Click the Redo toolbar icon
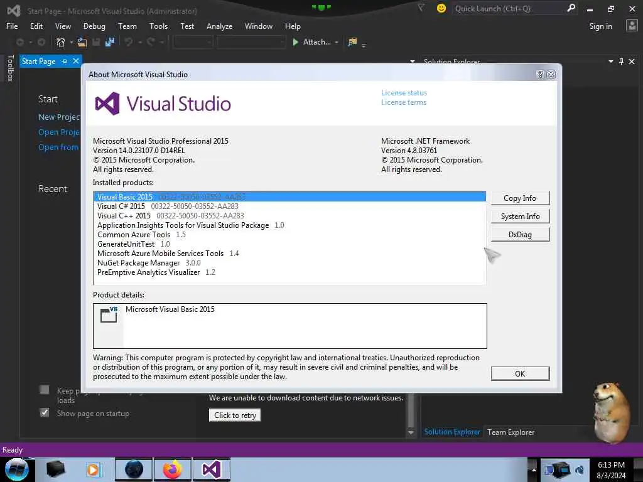The image size is (643, 482). tap(151, 42)
